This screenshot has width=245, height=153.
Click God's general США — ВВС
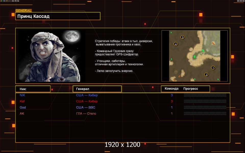pyautogui.click(x=86, y=107)
